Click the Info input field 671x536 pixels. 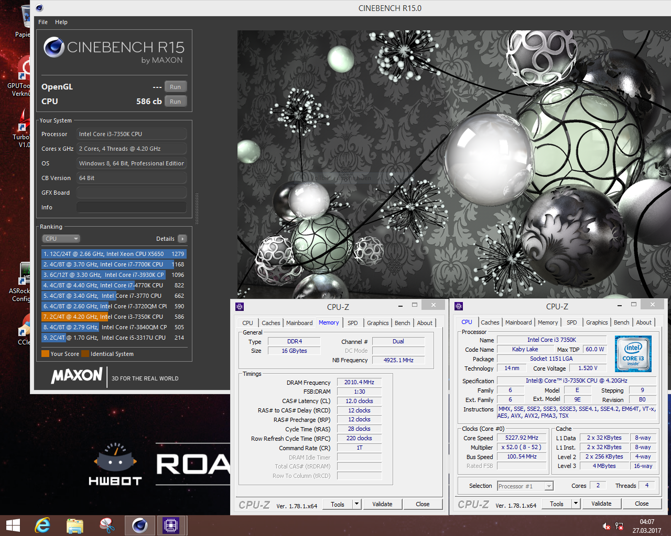132,207
